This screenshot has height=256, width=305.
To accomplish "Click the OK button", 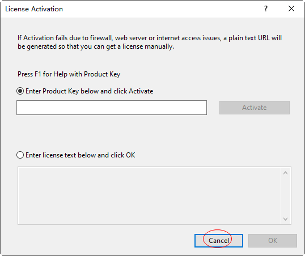I will click(273, 241).
